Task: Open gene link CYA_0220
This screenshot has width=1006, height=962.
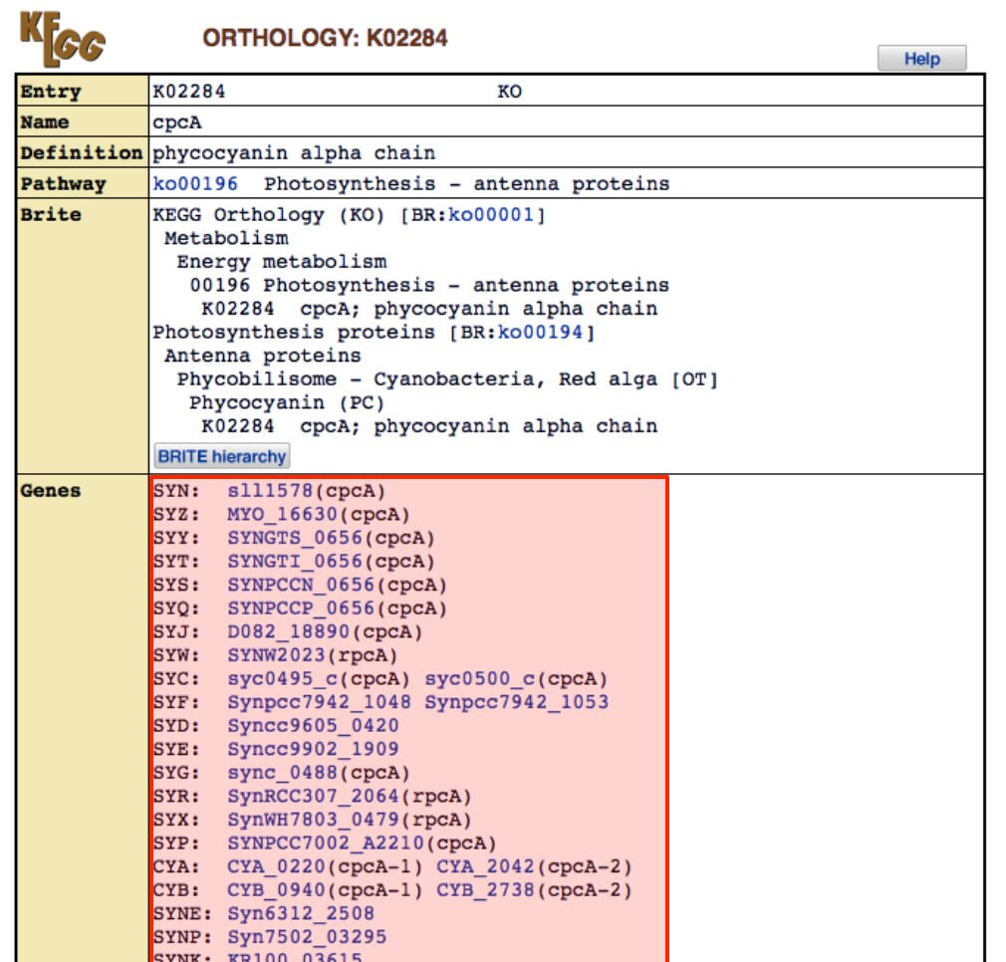Action: click(x=277, y=866)
